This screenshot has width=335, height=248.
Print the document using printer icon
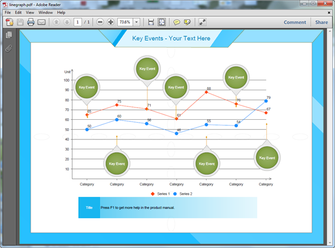[31, 22]
